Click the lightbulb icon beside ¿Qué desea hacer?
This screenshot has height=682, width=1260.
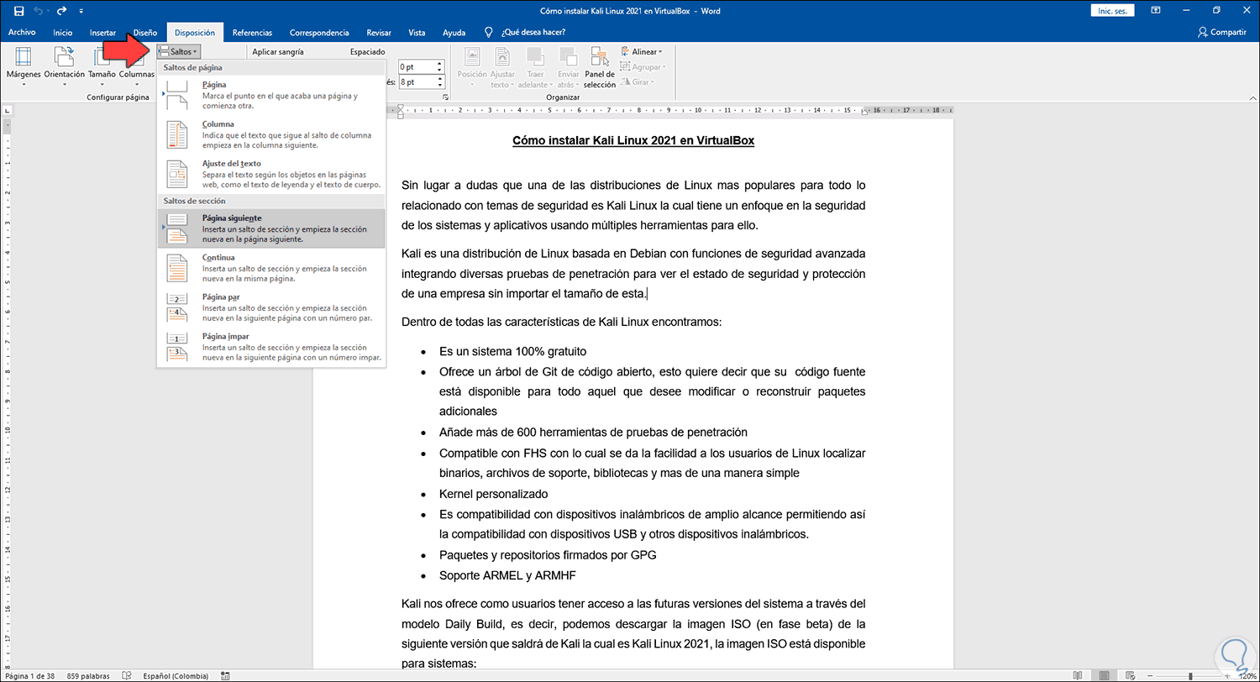pos(489,33)
